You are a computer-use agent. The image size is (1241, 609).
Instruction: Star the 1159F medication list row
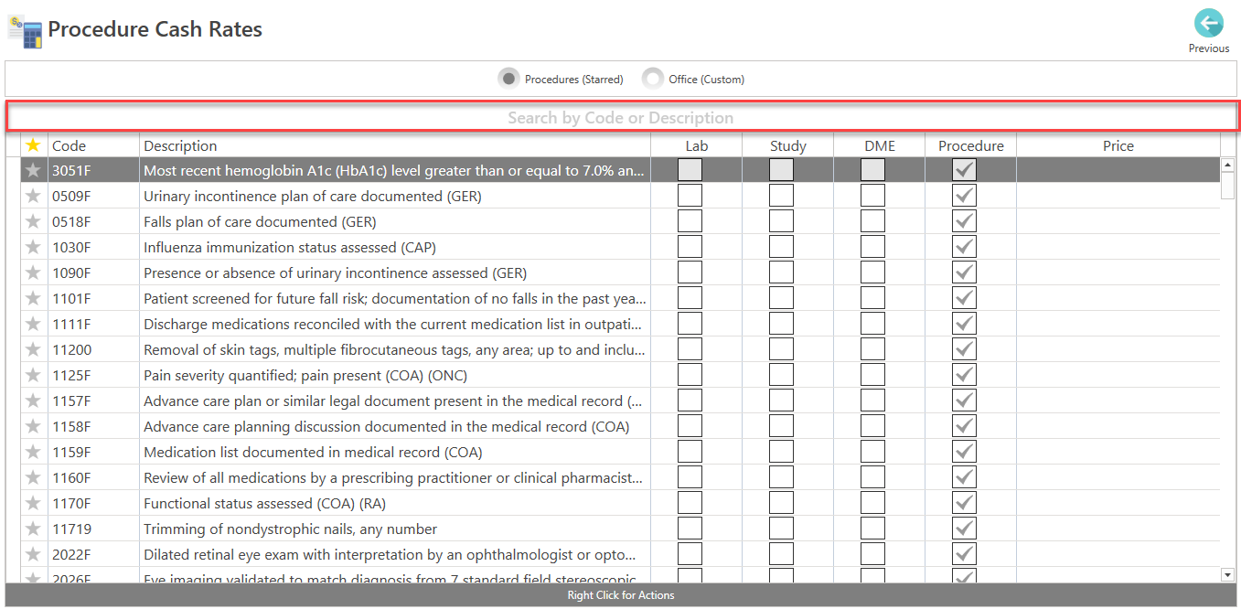[34, 452]
